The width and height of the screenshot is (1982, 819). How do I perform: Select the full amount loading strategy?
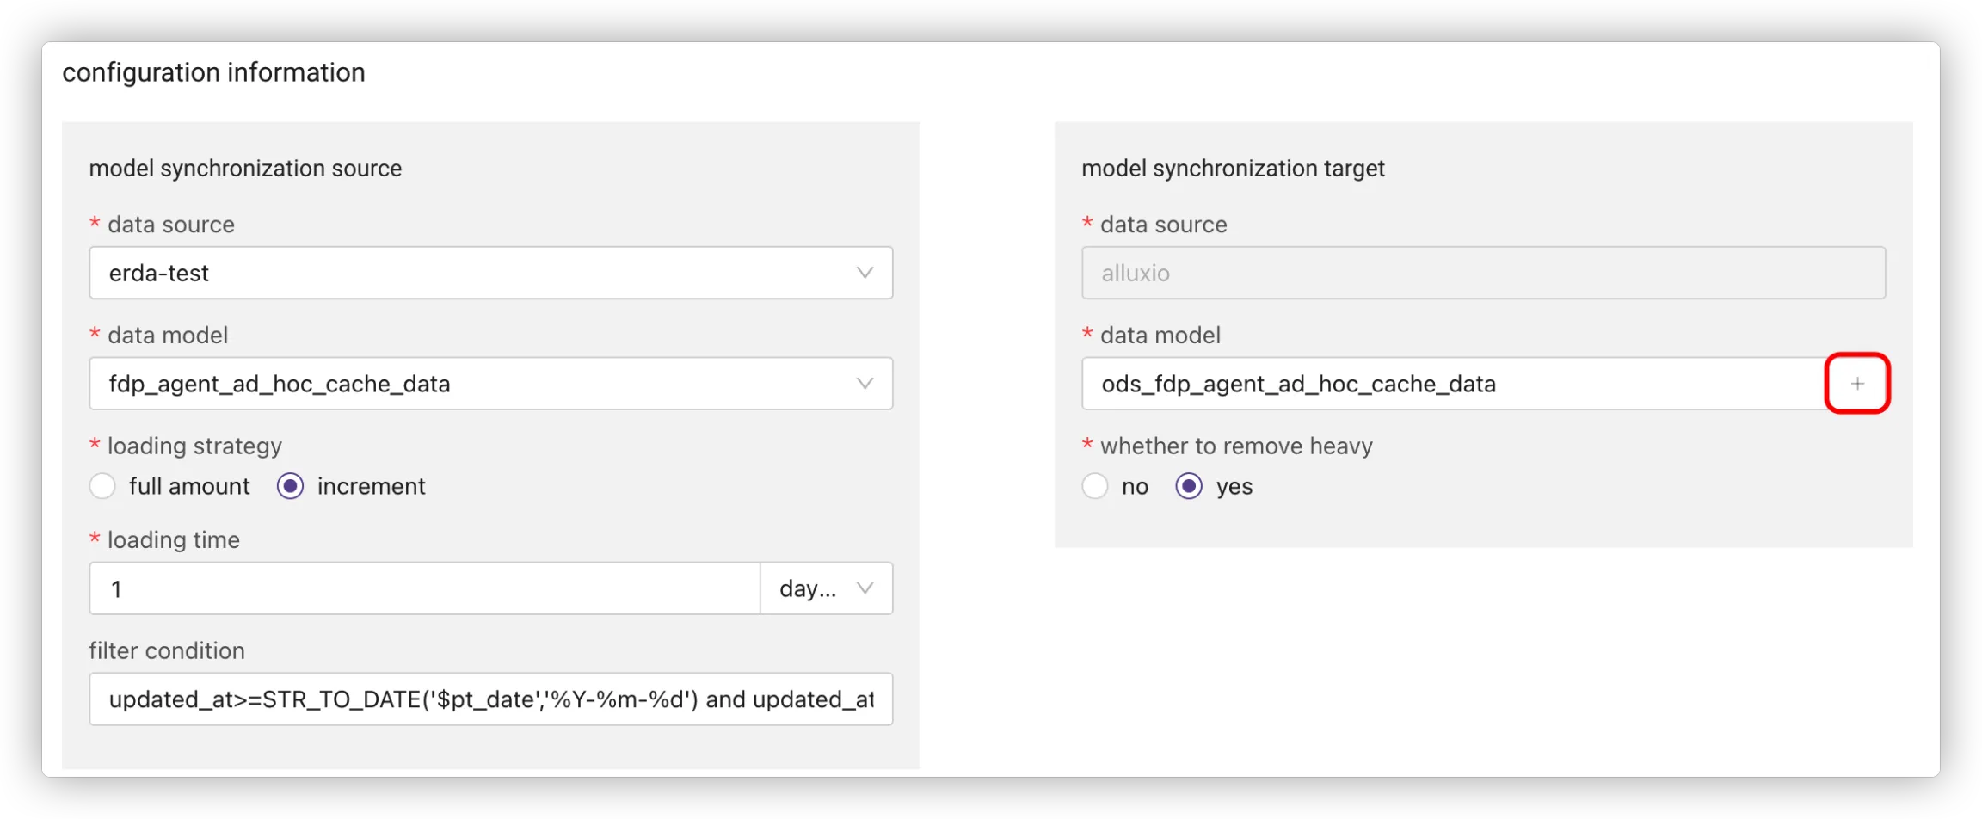[102, 486]
